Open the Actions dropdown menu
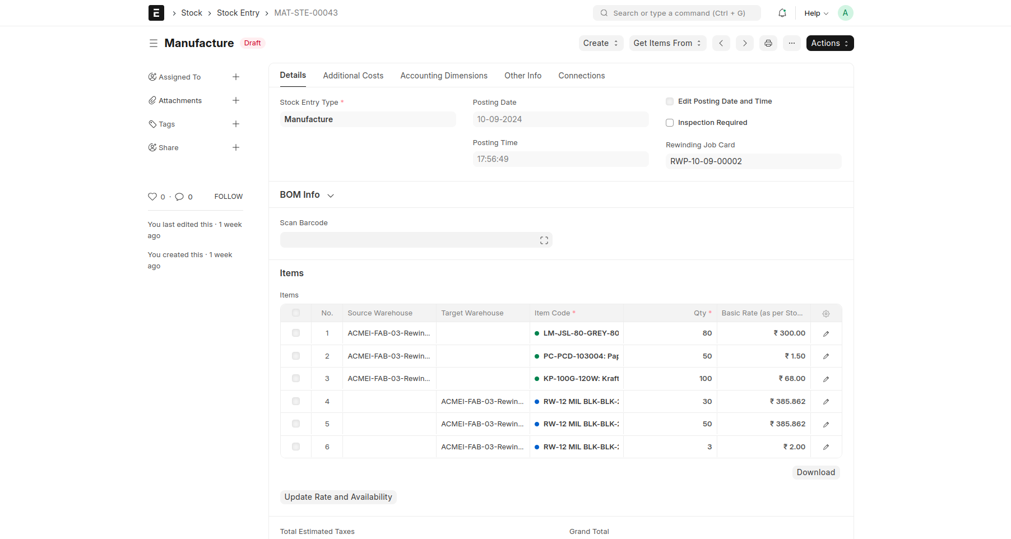The height and width of the screenshot is (539, 1011). (x=829, y=43)
